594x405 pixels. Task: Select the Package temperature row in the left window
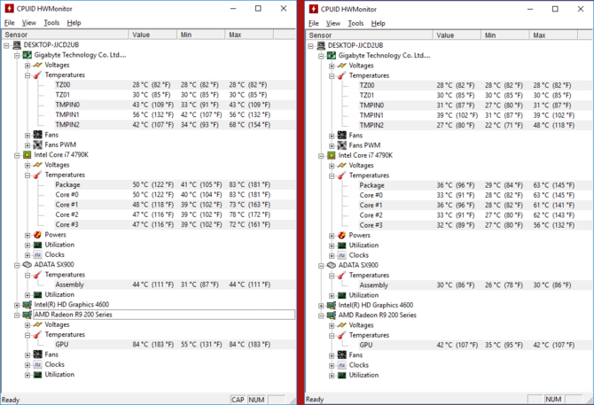coord(175,184)
